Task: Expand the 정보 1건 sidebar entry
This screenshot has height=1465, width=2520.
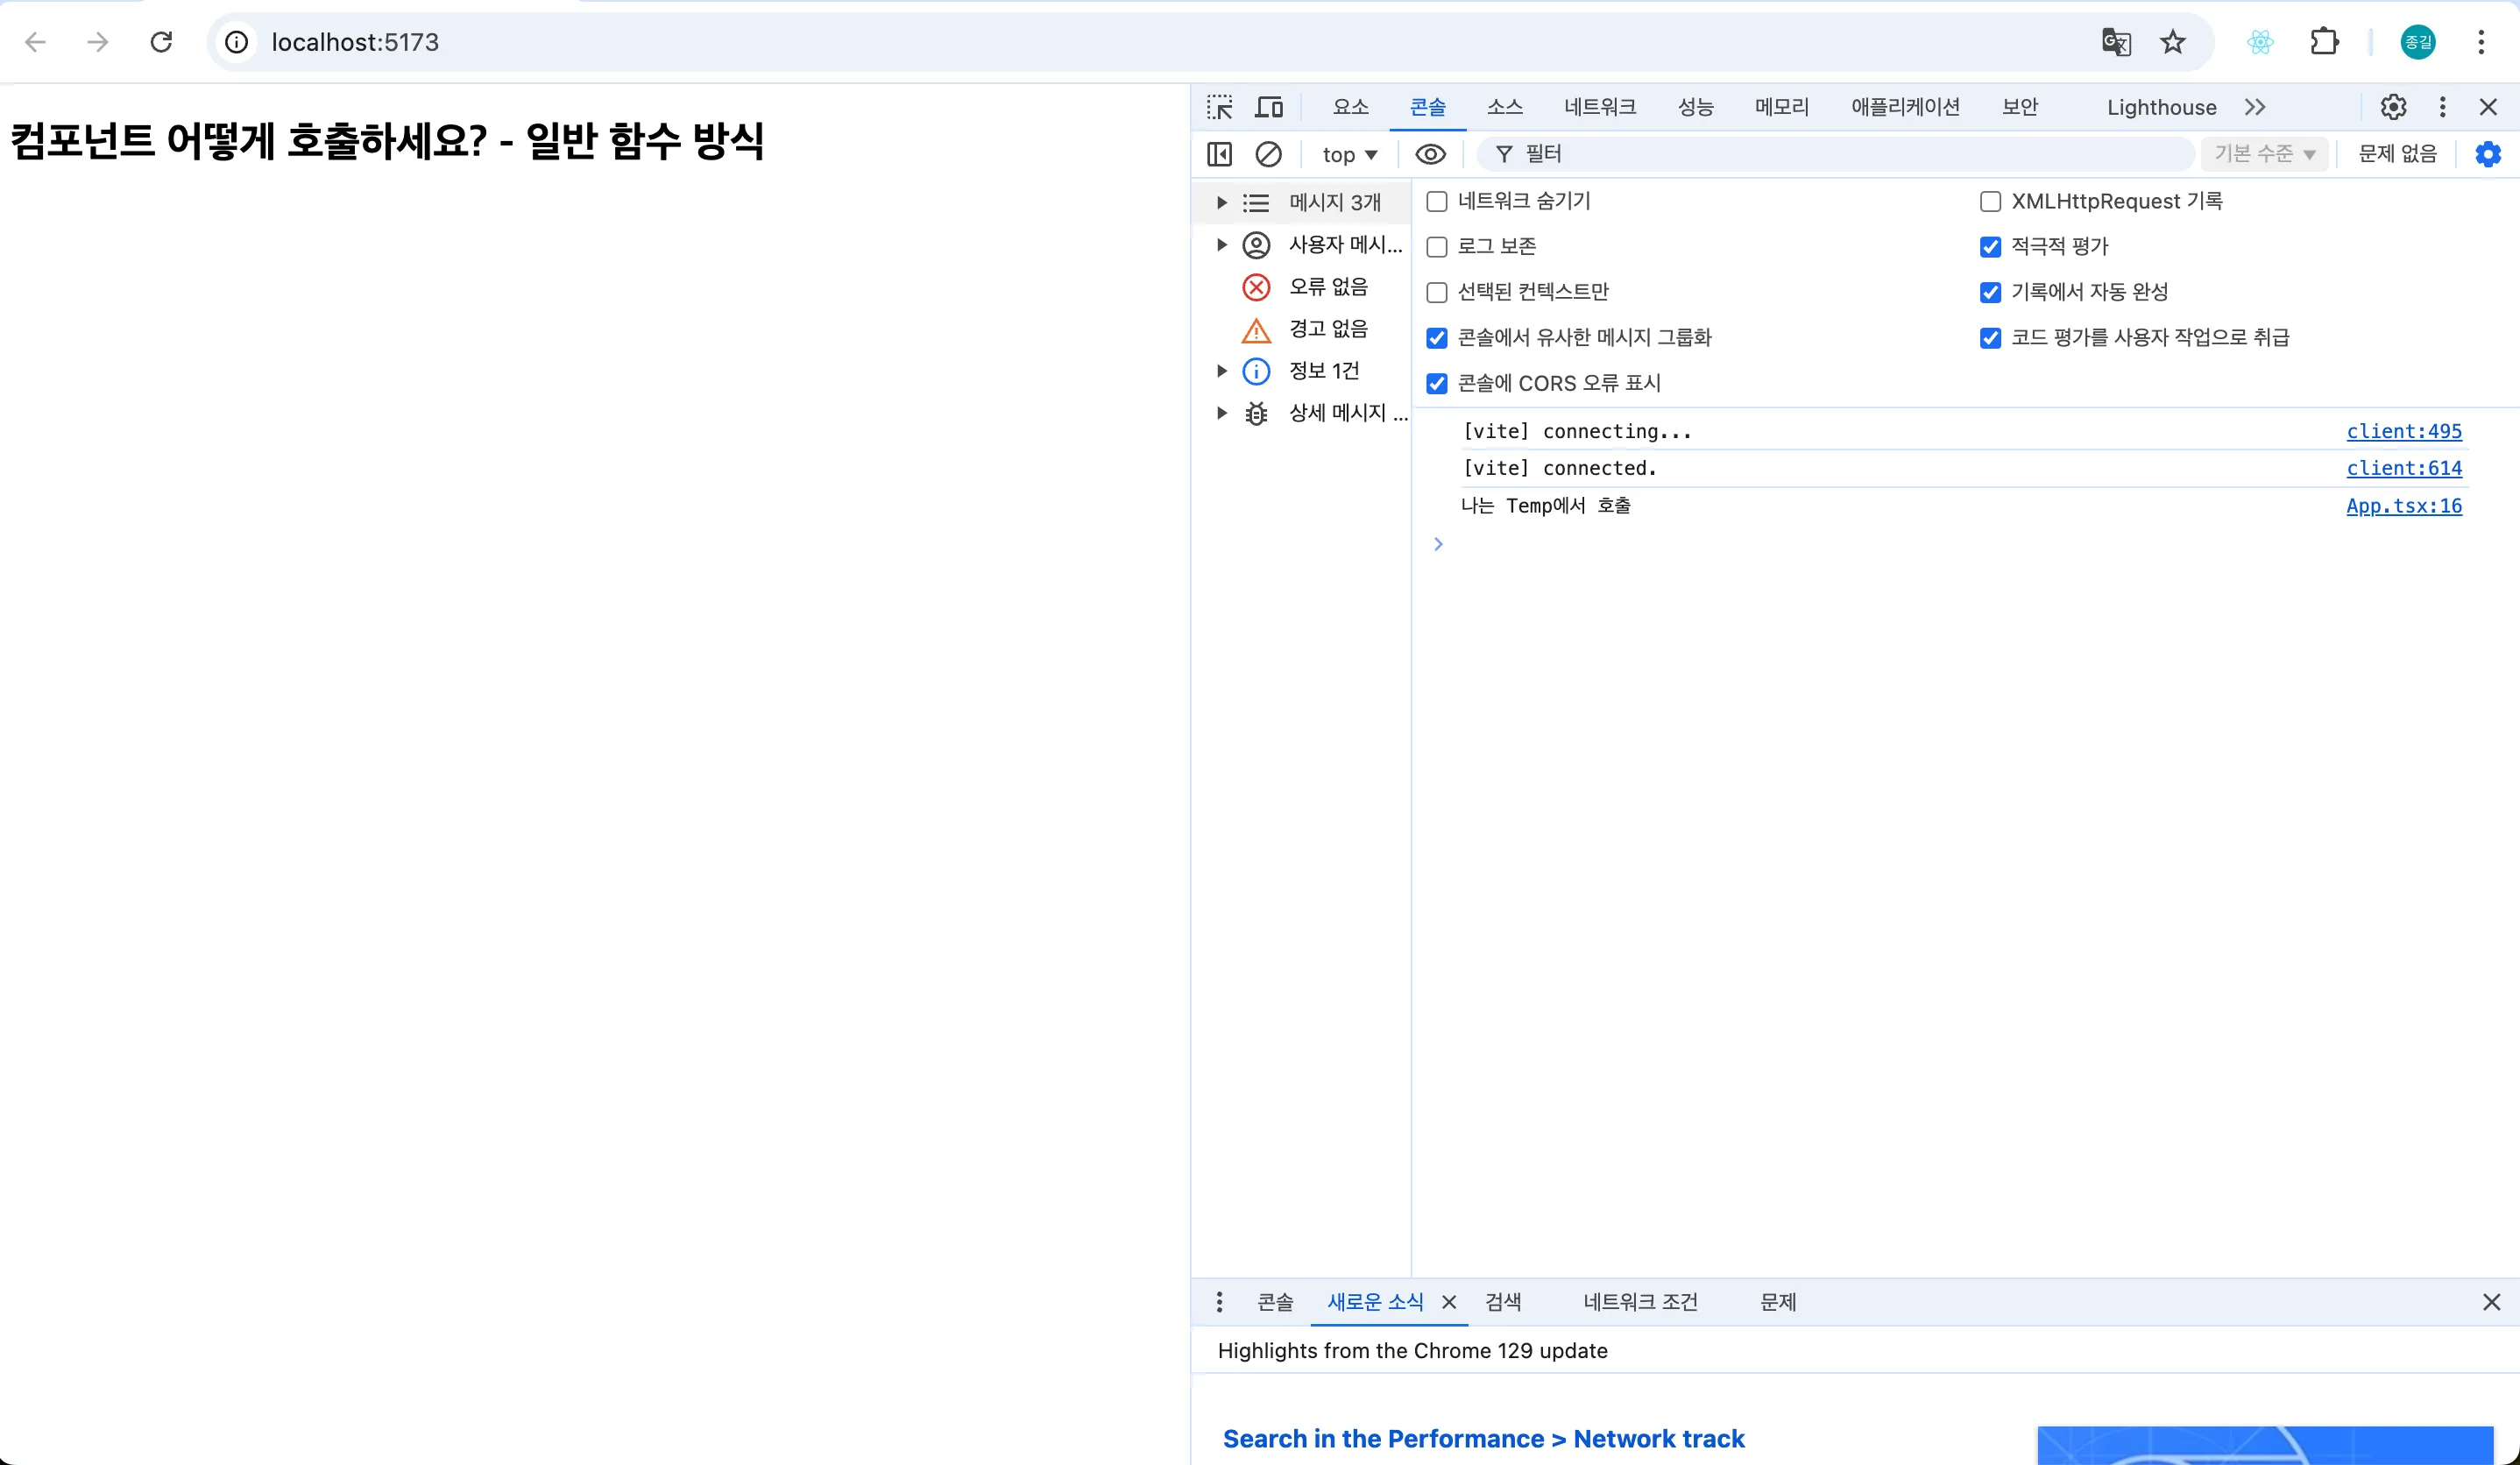Action: coord(1221,370)
